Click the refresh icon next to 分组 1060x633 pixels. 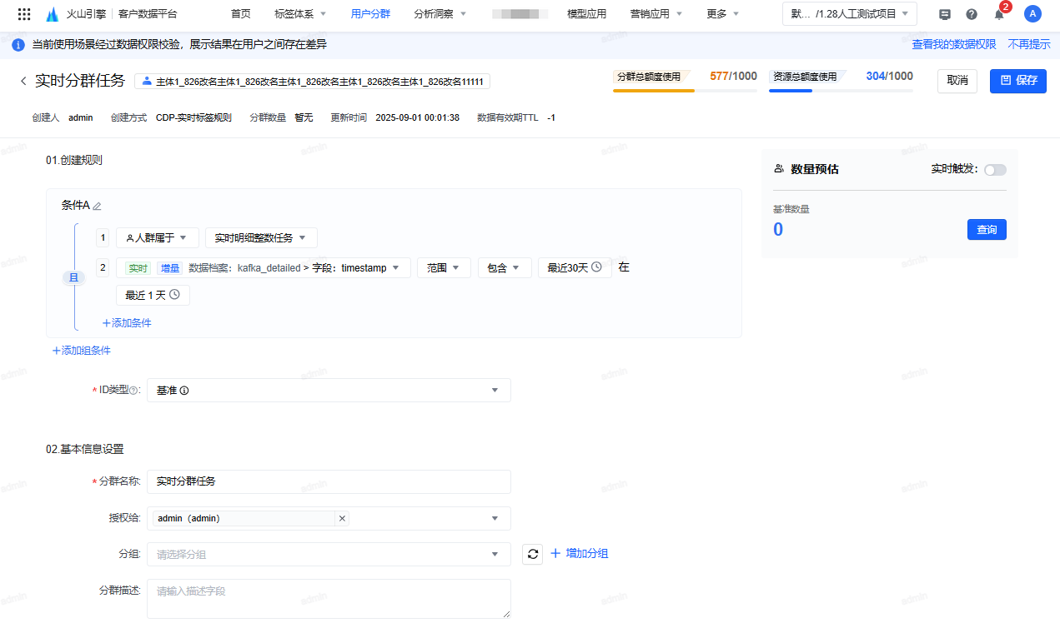coord(532,554)
